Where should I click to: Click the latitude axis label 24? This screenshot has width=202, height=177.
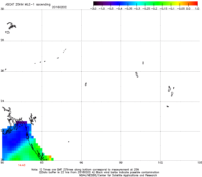tap(2, 101)
